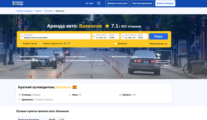Click the 'Поиск' search button
The width and height of the screenshot is (207, 120).
[x=159, y=36]
